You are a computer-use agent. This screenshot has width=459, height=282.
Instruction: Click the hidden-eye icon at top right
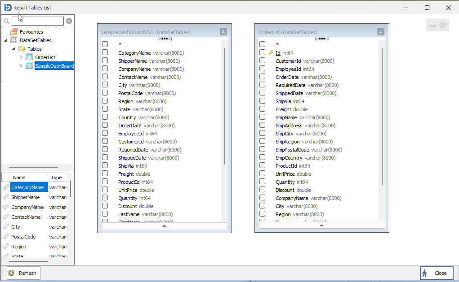432,26
